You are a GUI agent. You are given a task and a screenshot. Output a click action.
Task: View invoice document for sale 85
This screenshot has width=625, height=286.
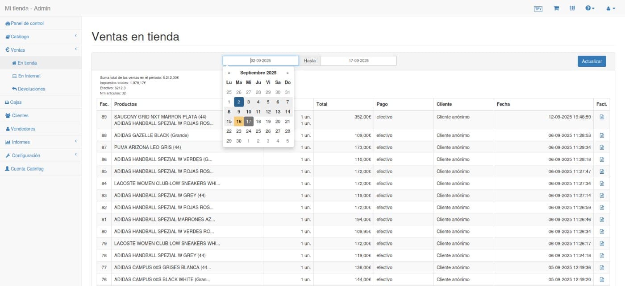pyautogui.click(x=601, y=172)
